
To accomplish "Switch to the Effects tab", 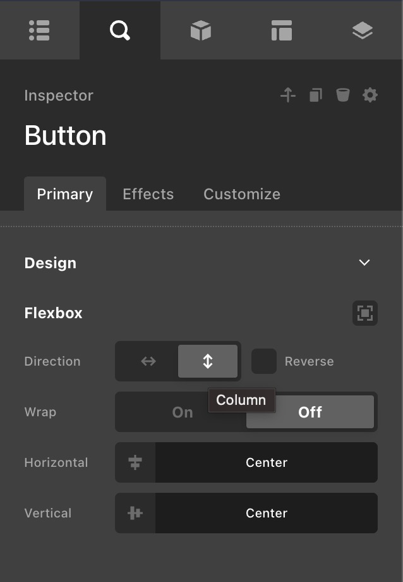I will pos(148,194).
